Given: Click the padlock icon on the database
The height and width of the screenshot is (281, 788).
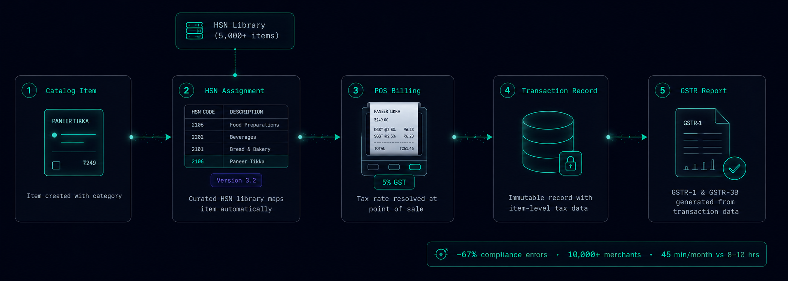Looking at the screenshot, I should point(571,163).
